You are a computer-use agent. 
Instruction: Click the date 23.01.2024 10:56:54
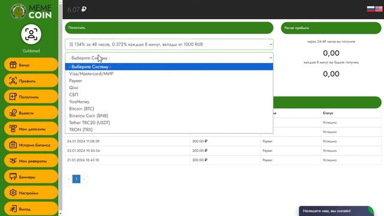[83, 151]
